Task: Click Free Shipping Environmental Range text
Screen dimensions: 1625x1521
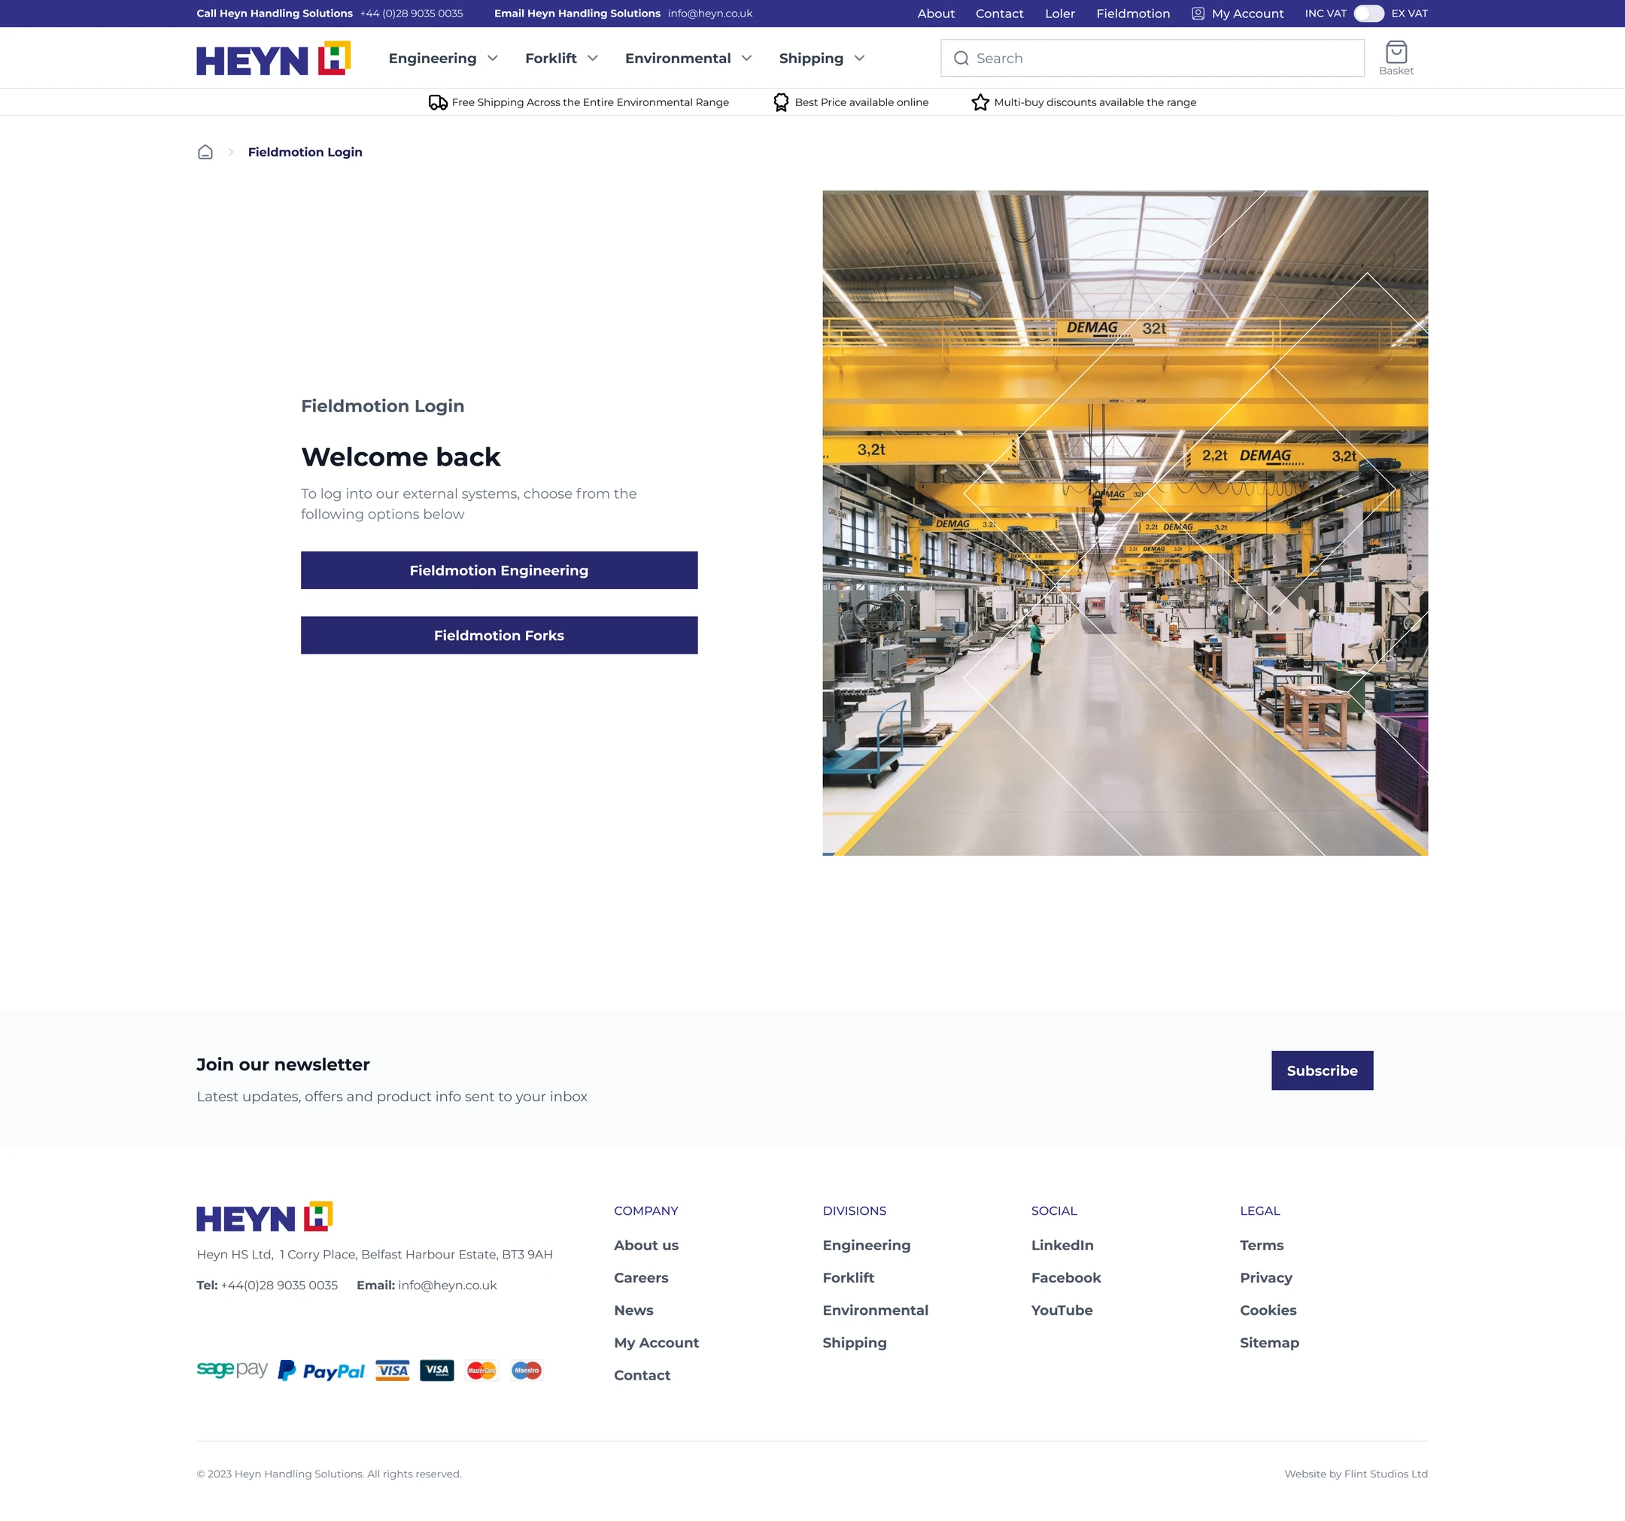Action: [x=590, y=102]
